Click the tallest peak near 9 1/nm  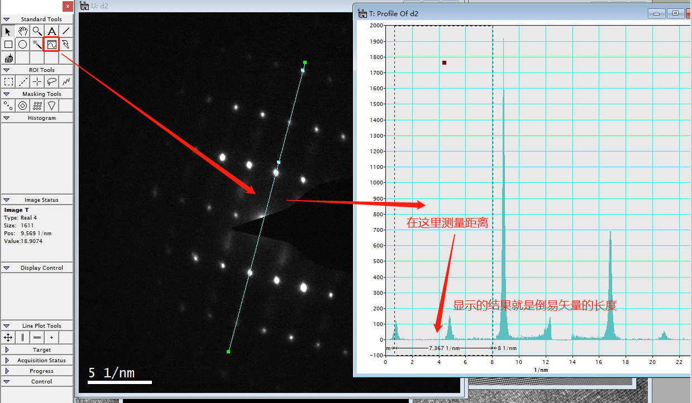[504, 190]
